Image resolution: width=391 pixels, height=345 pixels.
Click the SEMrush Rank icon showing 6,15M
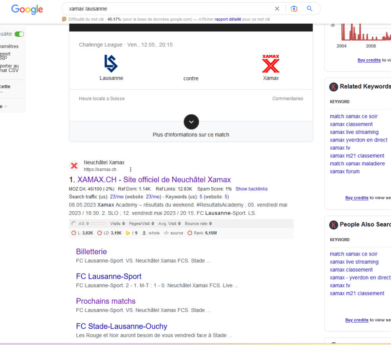pos(189,233)
